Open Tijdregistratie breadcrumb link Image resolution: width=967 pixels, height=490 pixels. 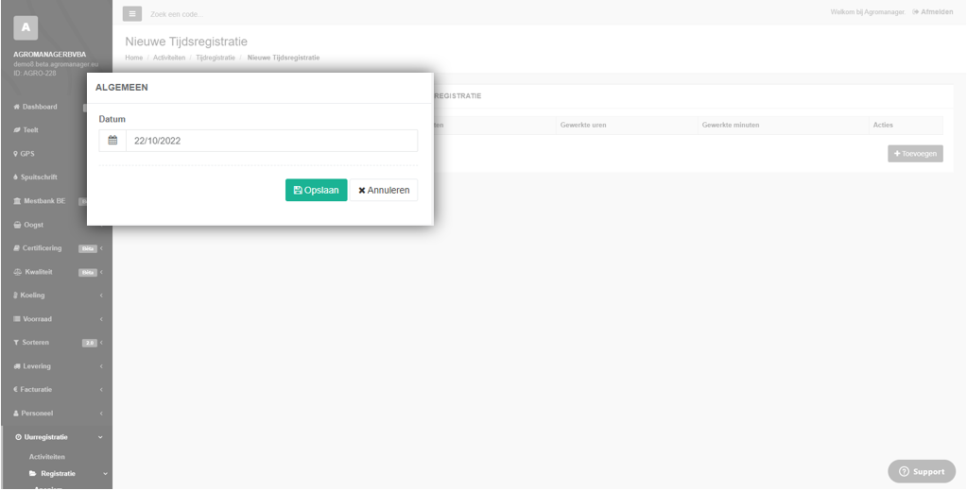pos(216,58)
